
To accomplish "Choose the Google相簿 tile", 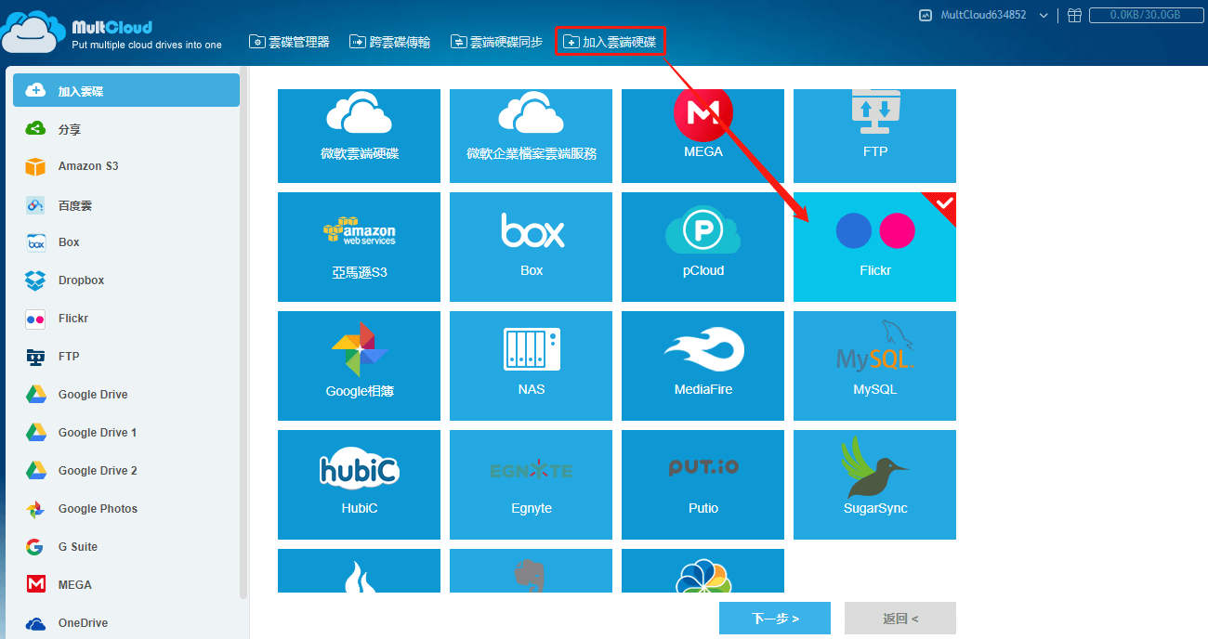I will tap(359, 366).
